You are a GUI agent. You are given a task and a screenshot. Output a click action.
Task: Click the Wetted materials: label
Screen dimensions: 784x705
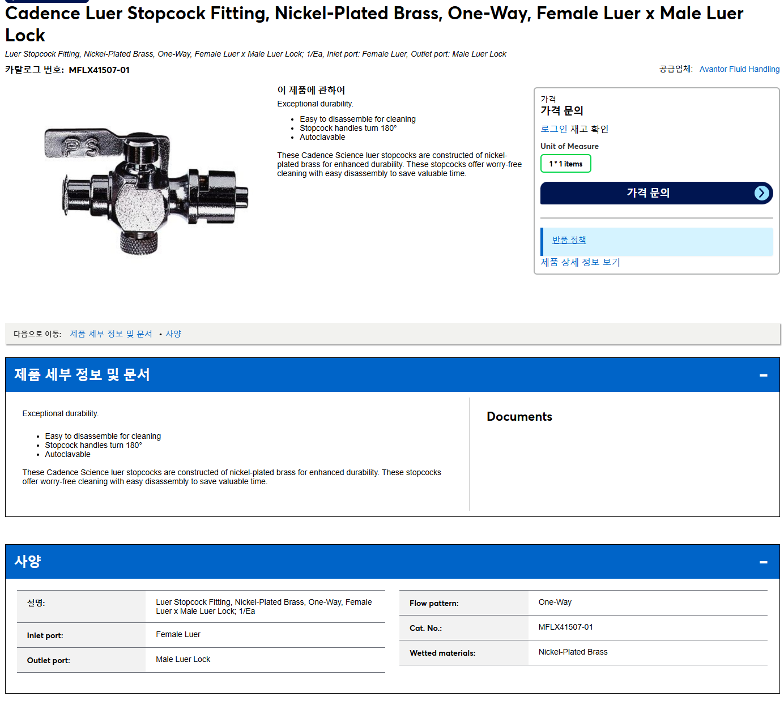[442, 653]
